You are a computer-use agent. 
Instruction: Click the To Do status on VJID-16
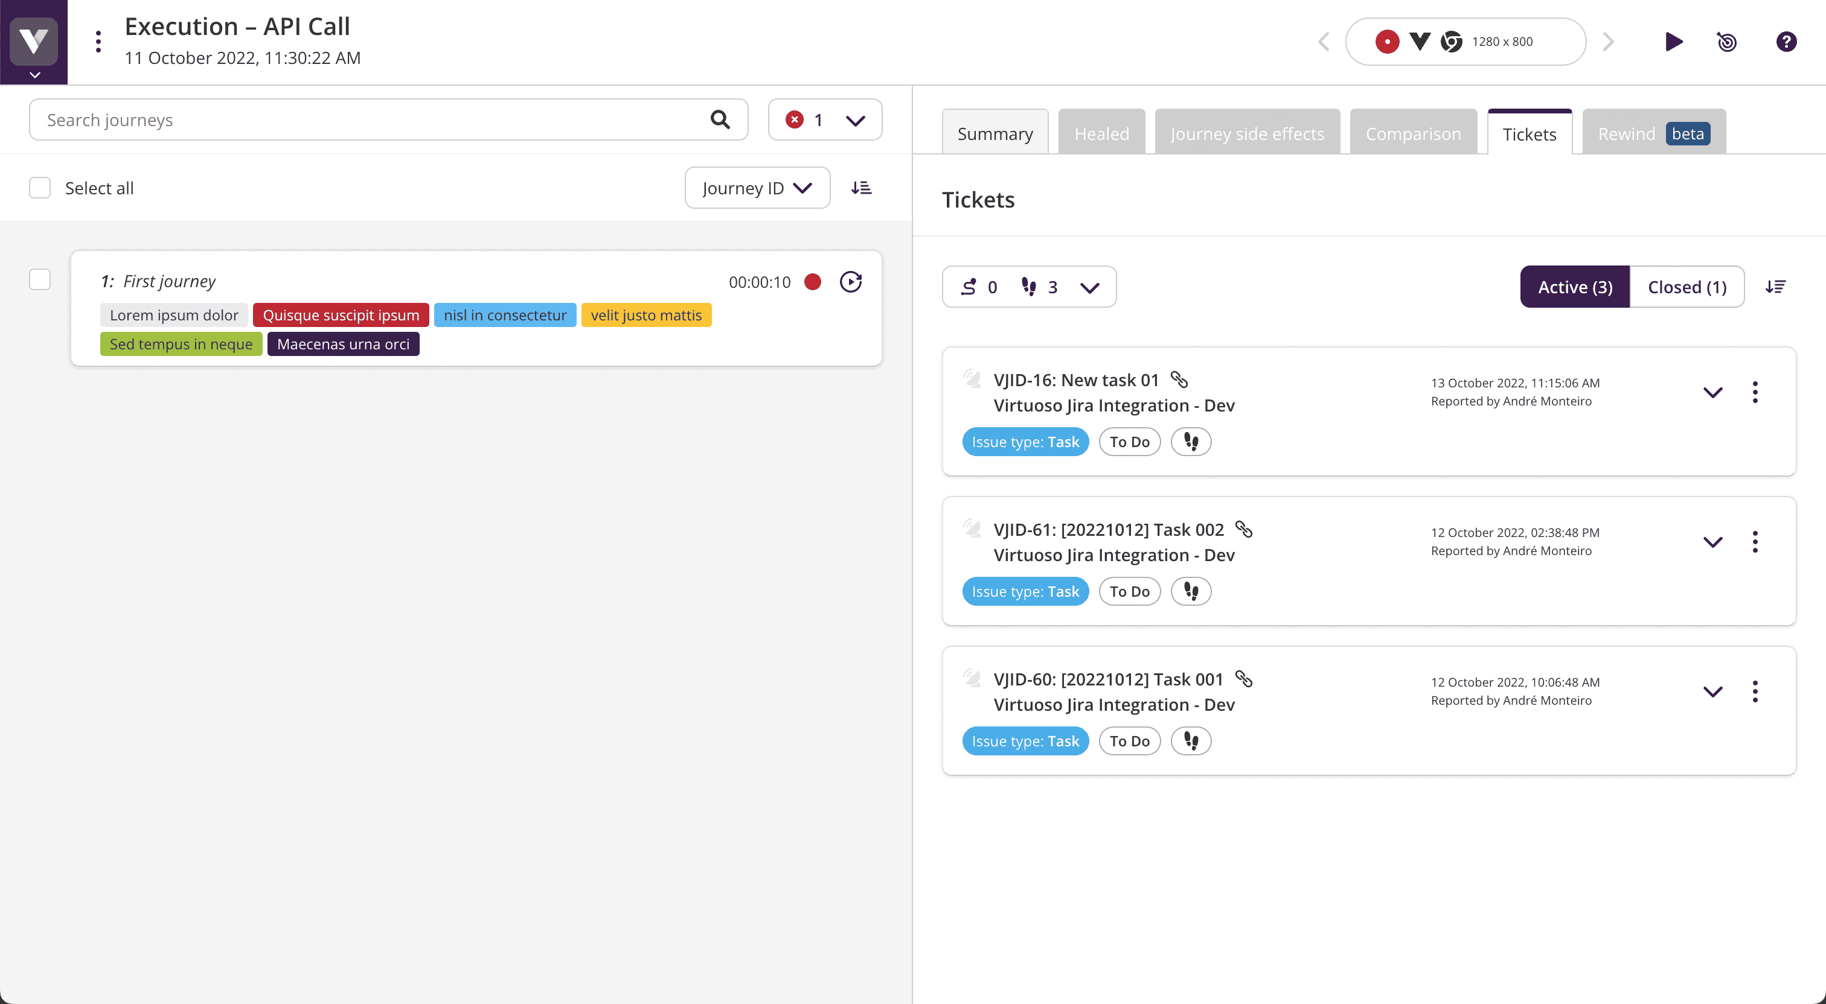(1129, 440)
